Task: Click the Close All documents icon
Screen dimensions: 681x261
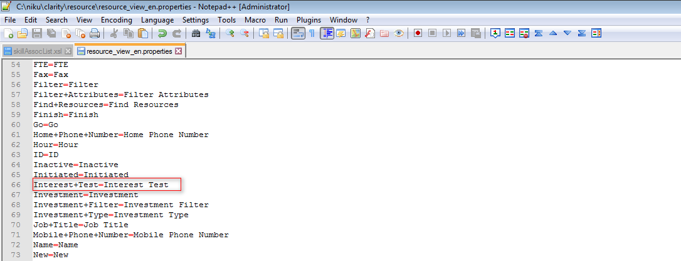Action: tap(80, 33)
